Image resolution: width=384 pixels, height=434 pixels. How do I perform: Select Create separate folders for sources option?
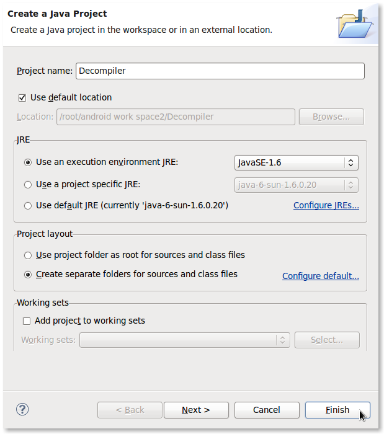pyautogui.click(x=27, y=274)
